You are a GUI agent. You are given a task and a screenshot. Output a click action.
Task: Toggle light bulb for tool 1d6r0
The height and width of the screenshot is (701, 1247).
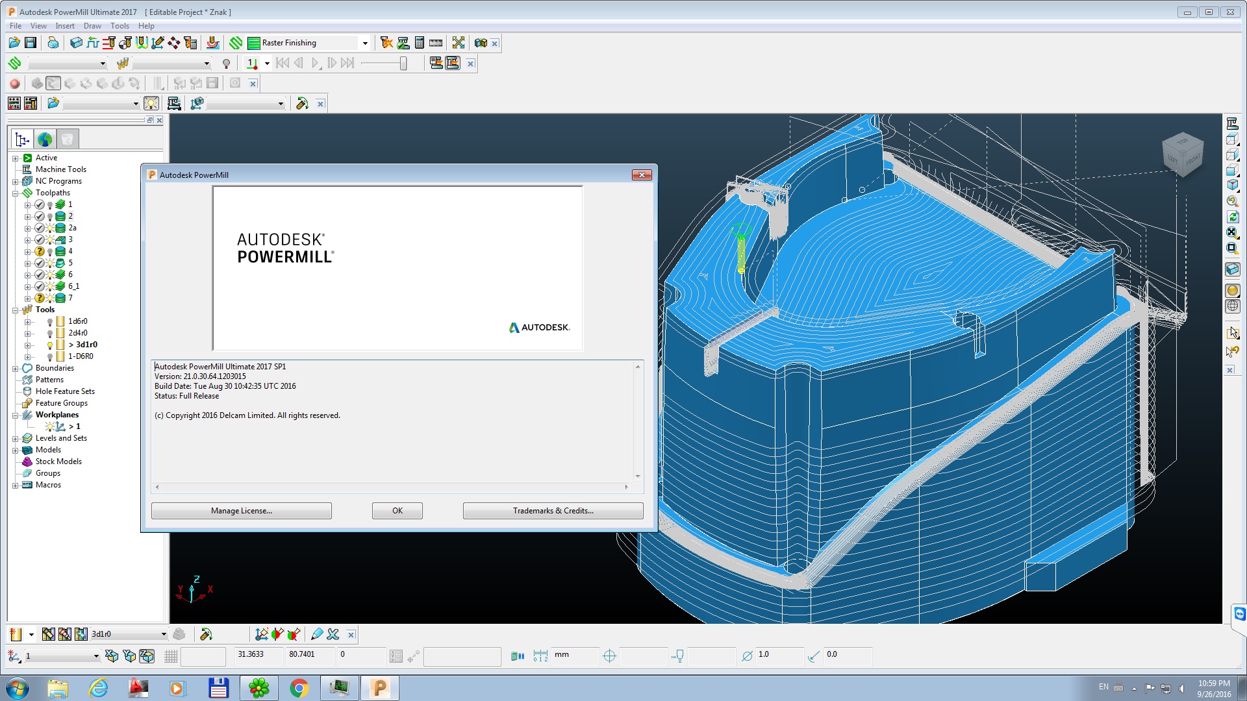pos(50,321)
